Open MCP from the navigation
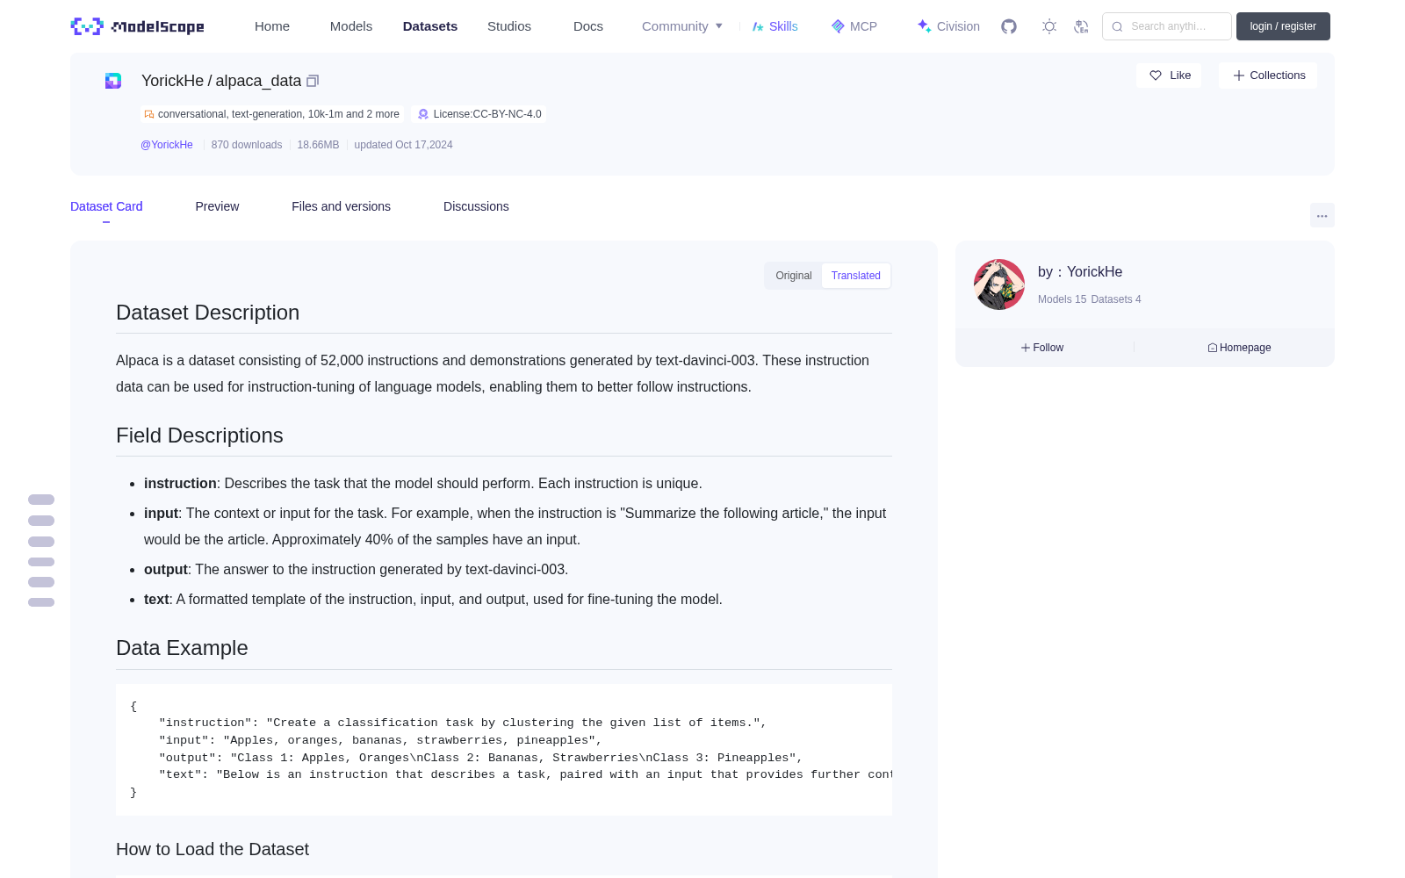The height and width of the screenshot is (878, 1405). point(854,26)
